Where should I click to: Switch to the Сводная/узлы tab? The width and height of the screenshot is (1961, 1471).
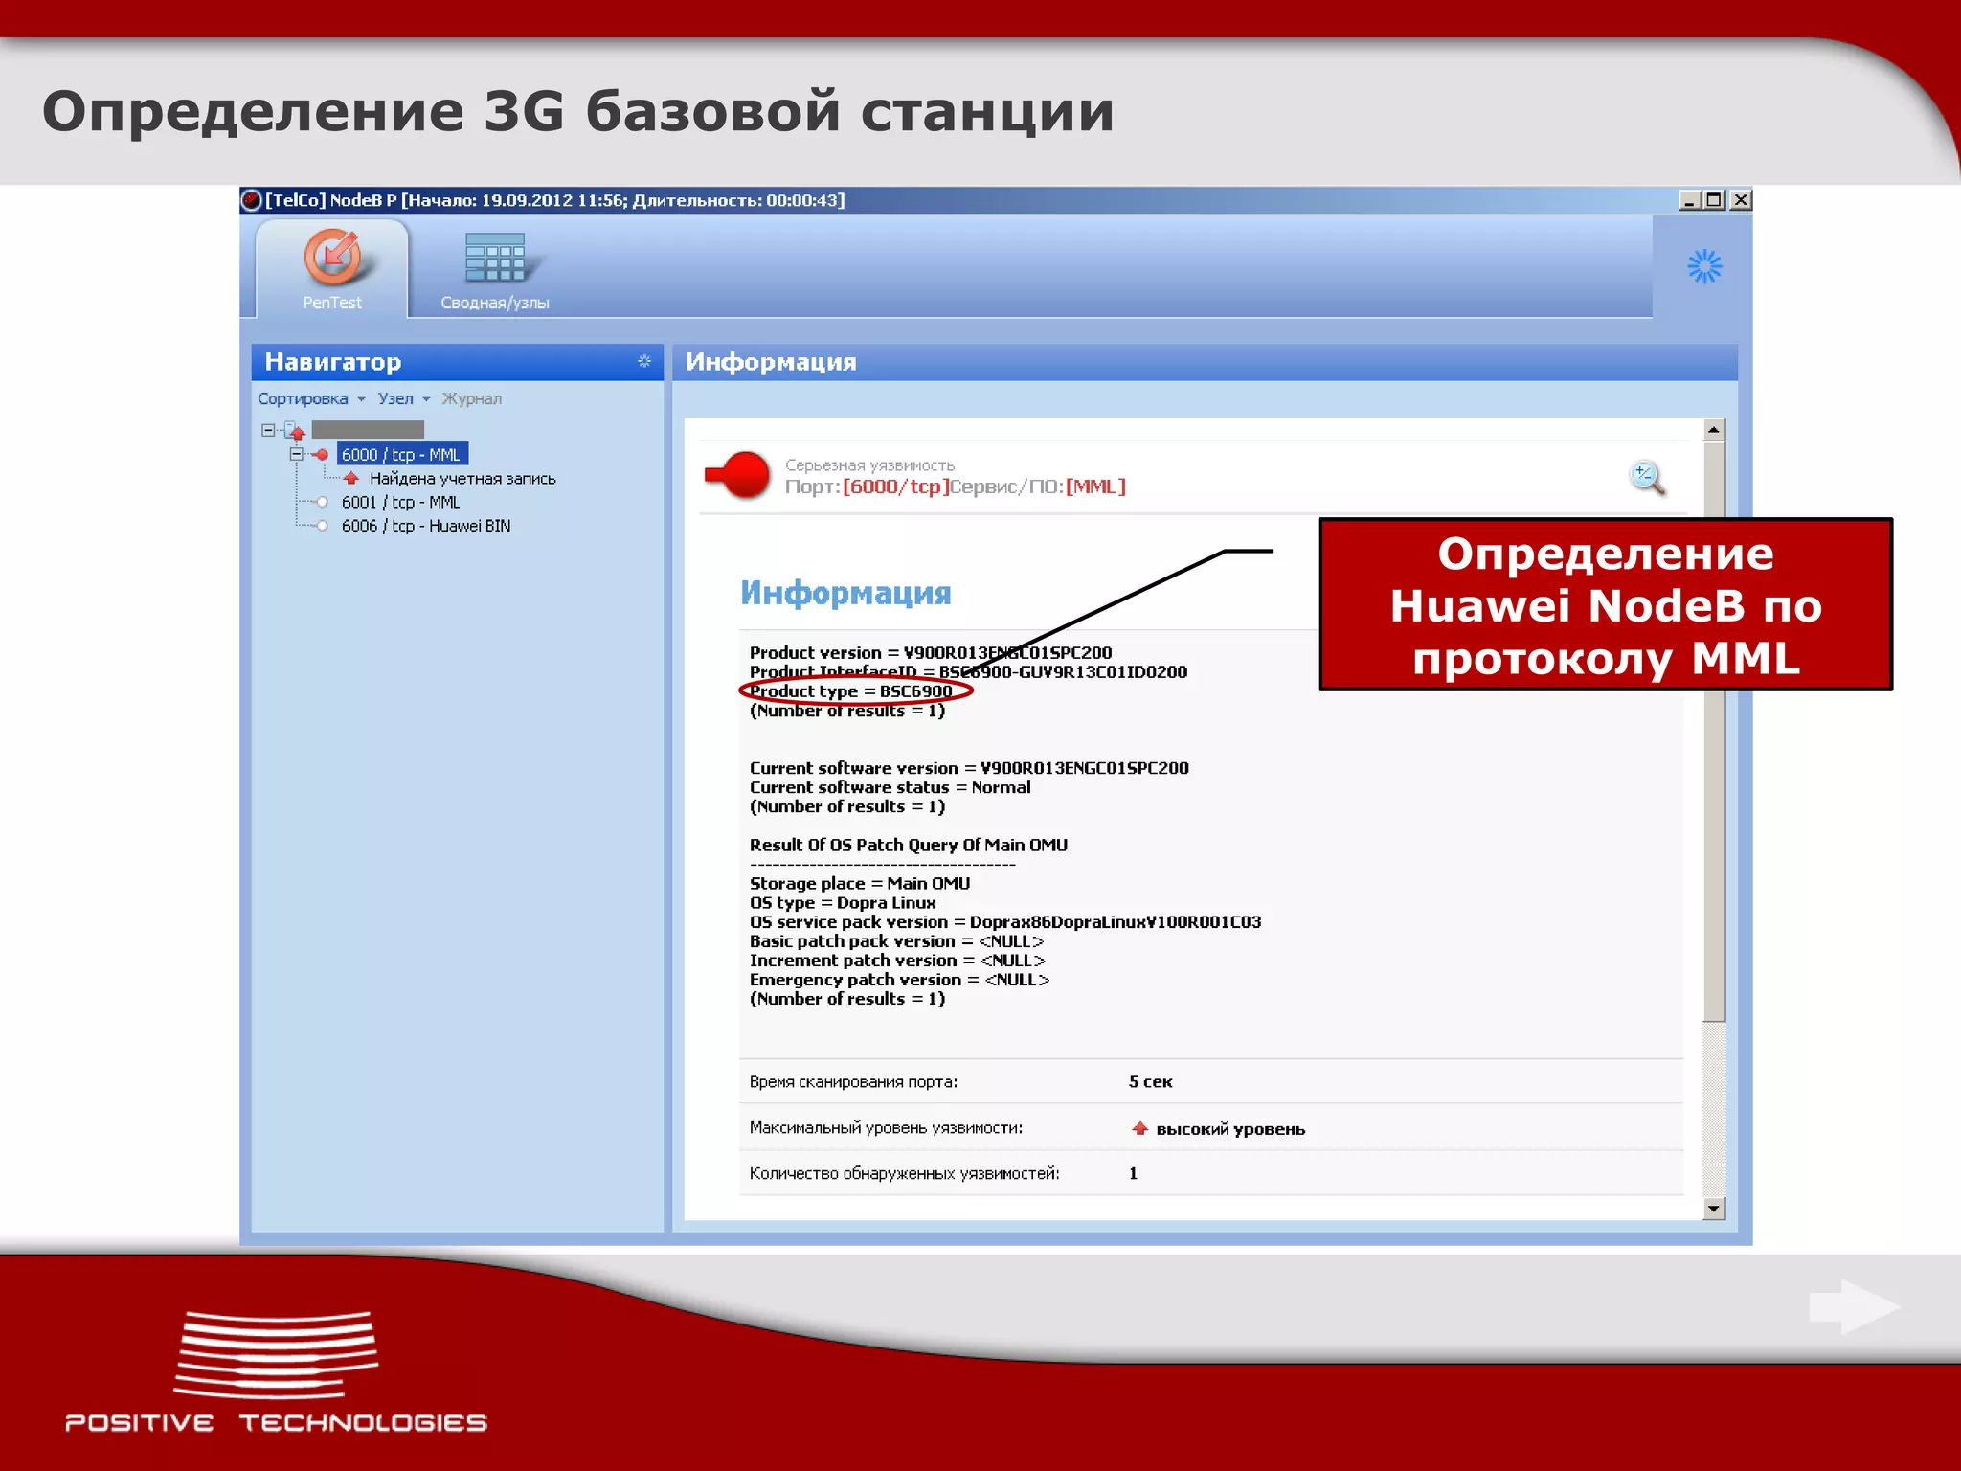[494, 272]
